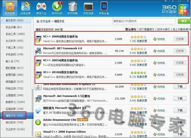
Task: Click 找同类 for .Net Framework 3.5完整包
Action: pos(159,99)
